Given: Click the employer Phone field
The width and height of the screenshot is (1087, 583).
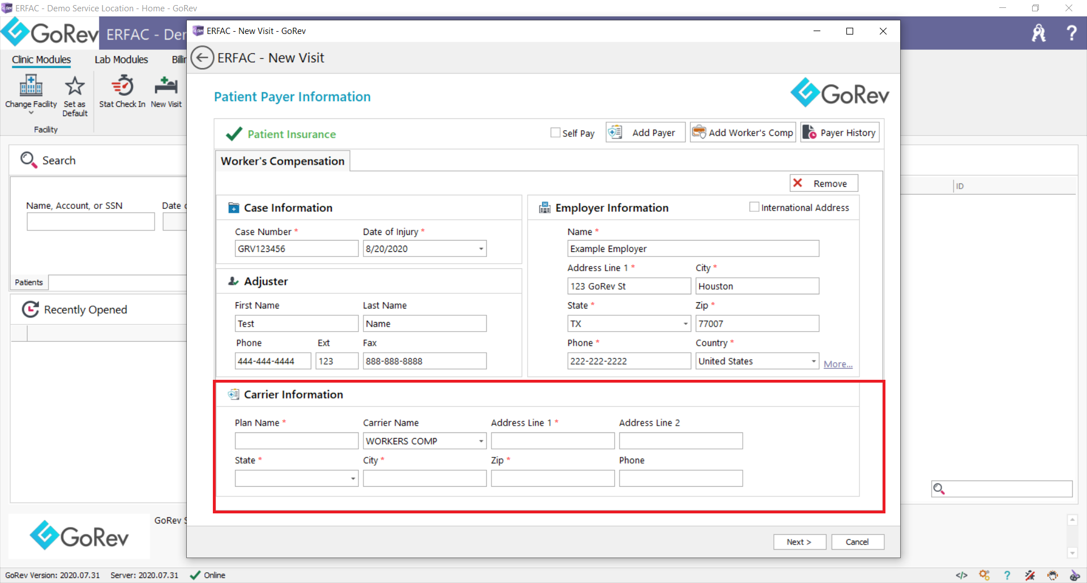Looking at the screenshot, I should click(629, 361).
